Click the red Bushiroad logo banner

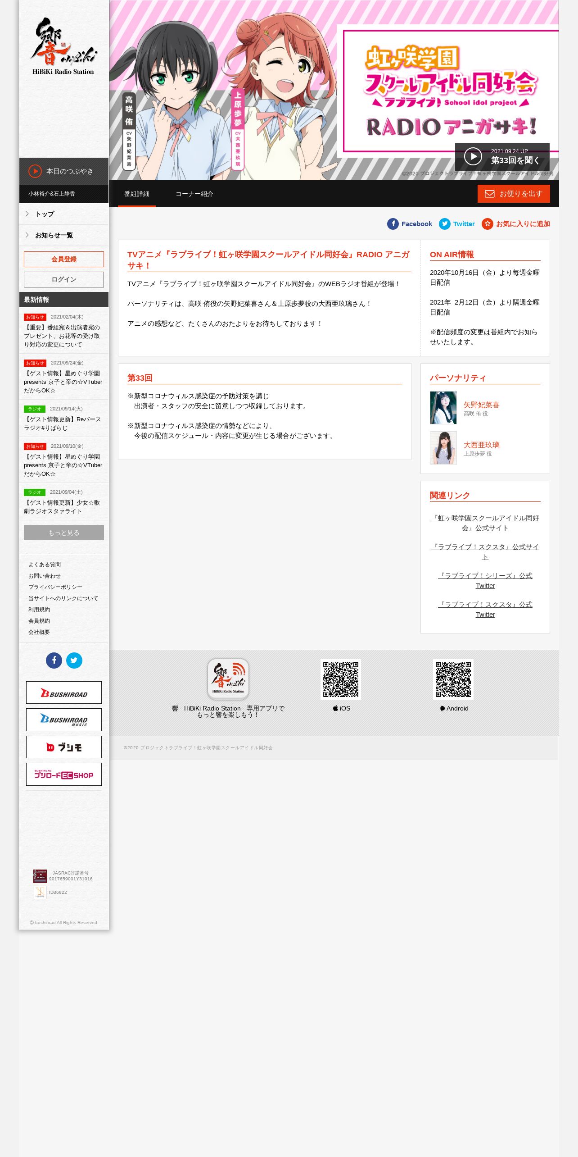pyautogui.click(x=64, y=692)
